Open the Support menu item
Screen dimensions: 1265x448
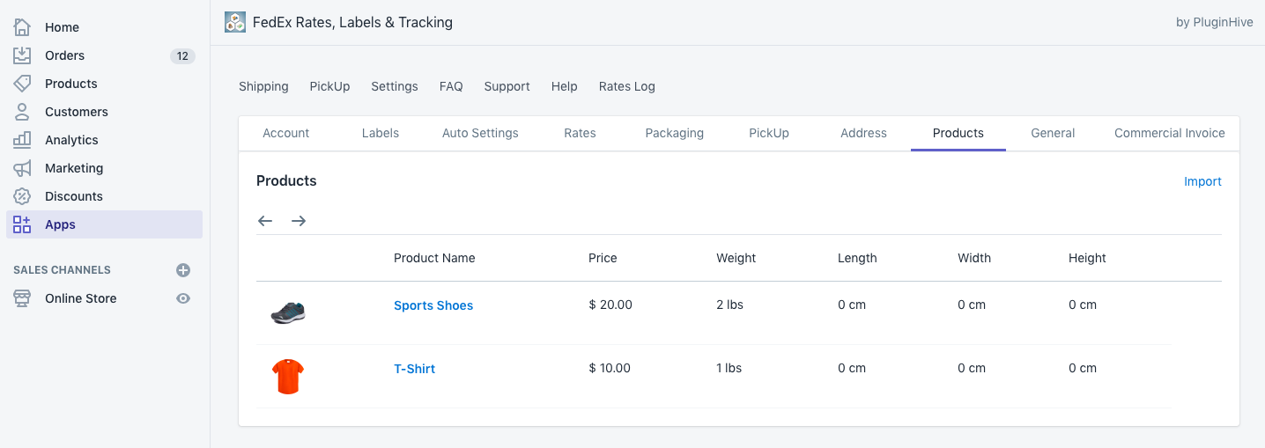(x=507, y=86)
